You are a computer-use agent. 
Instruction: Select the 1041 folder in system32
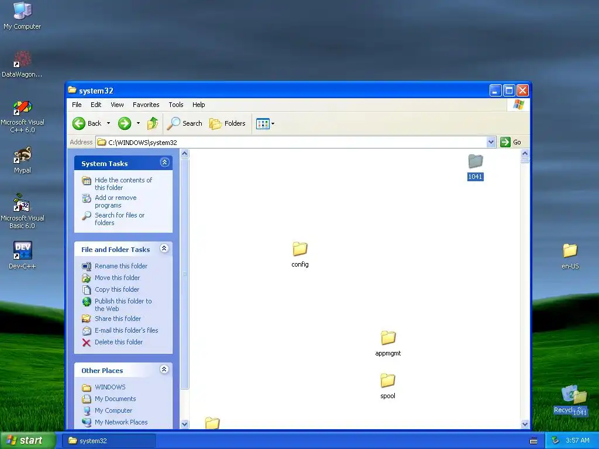475,167
